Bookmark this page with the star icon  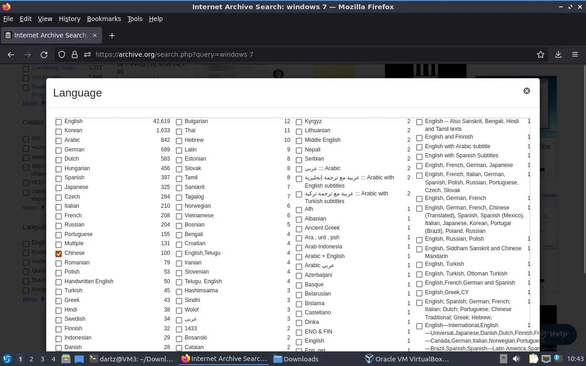pos(541,54)
